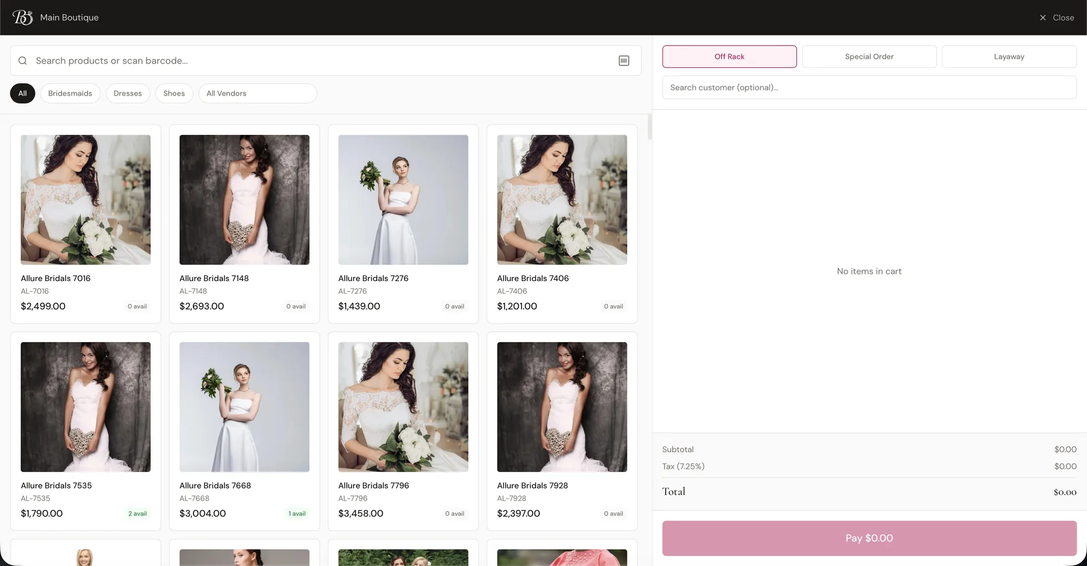The width and height of the screenshot is (1087, 566).
Task: Click the search magnifier icon
Action: [x=23, y=61]
